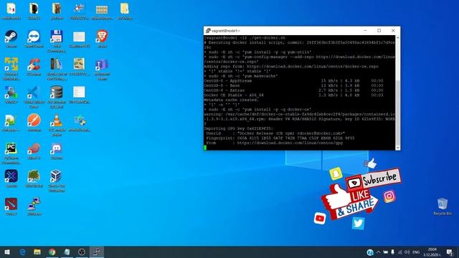
Task: Open the rightmost top-row desktop folder
Action: point(125,11)
